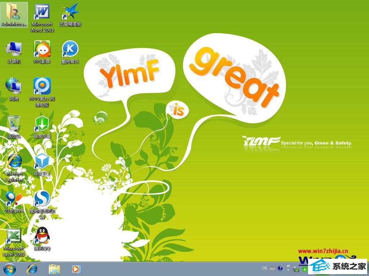The image size is (369, 276).
Task: Launch the 酷狗音乐 shortcut
Action: (70, 52)
